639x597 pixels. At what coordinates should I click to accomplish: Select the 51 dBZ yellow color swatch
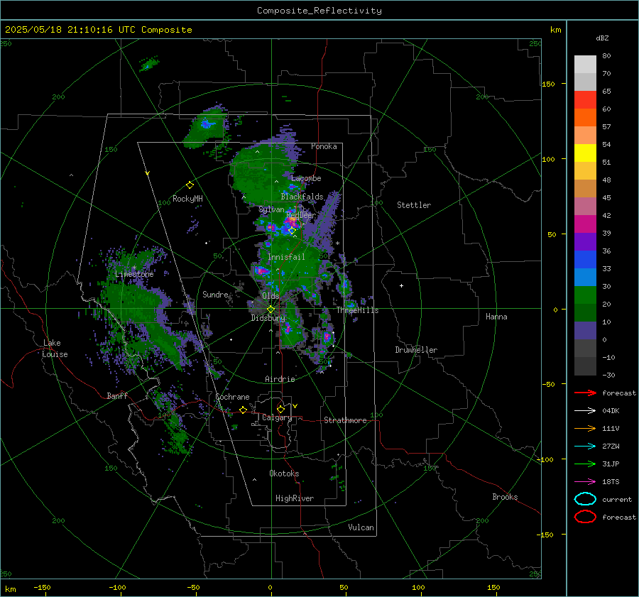(585, 153)
